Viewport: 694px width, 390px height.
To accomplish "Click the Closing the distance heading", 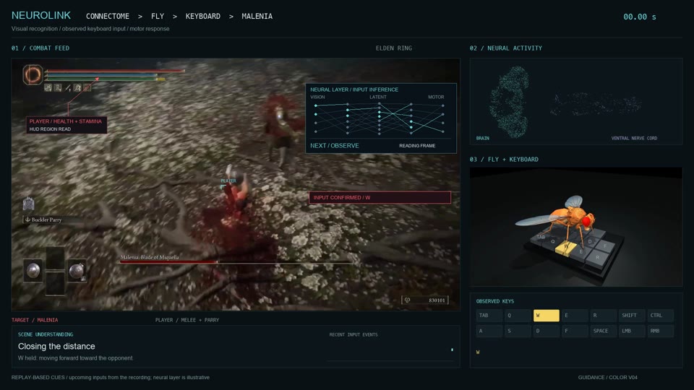I will (56, 346).
